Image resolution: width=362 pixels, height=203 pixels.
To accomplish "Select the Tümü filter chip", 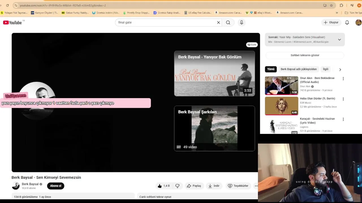I will point(271,69).
